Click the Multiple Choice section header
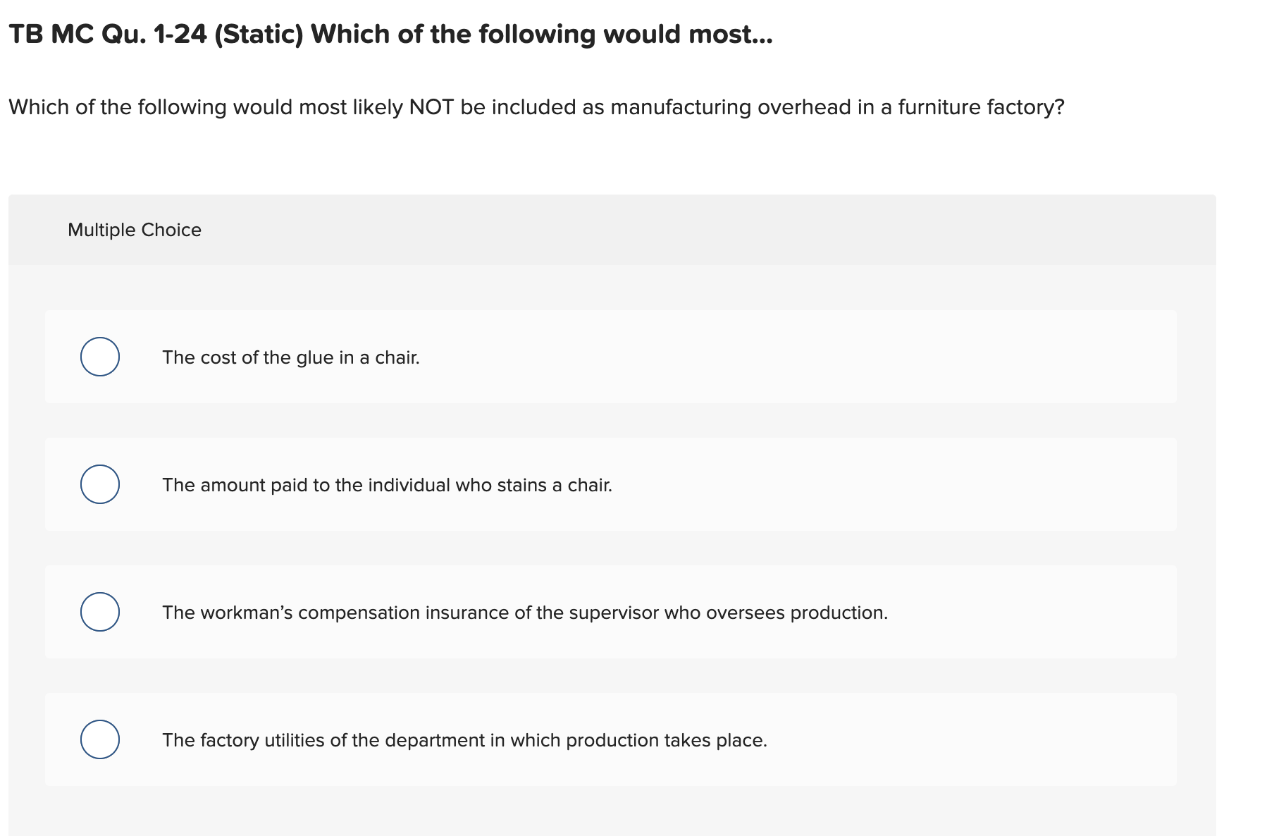The height and width of the screenshot is (836, 1267). [x=135, y=229]
